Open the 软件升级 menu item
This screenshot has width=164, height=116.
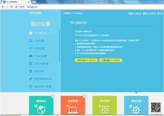pyautogui.click(x=42, y=71)
